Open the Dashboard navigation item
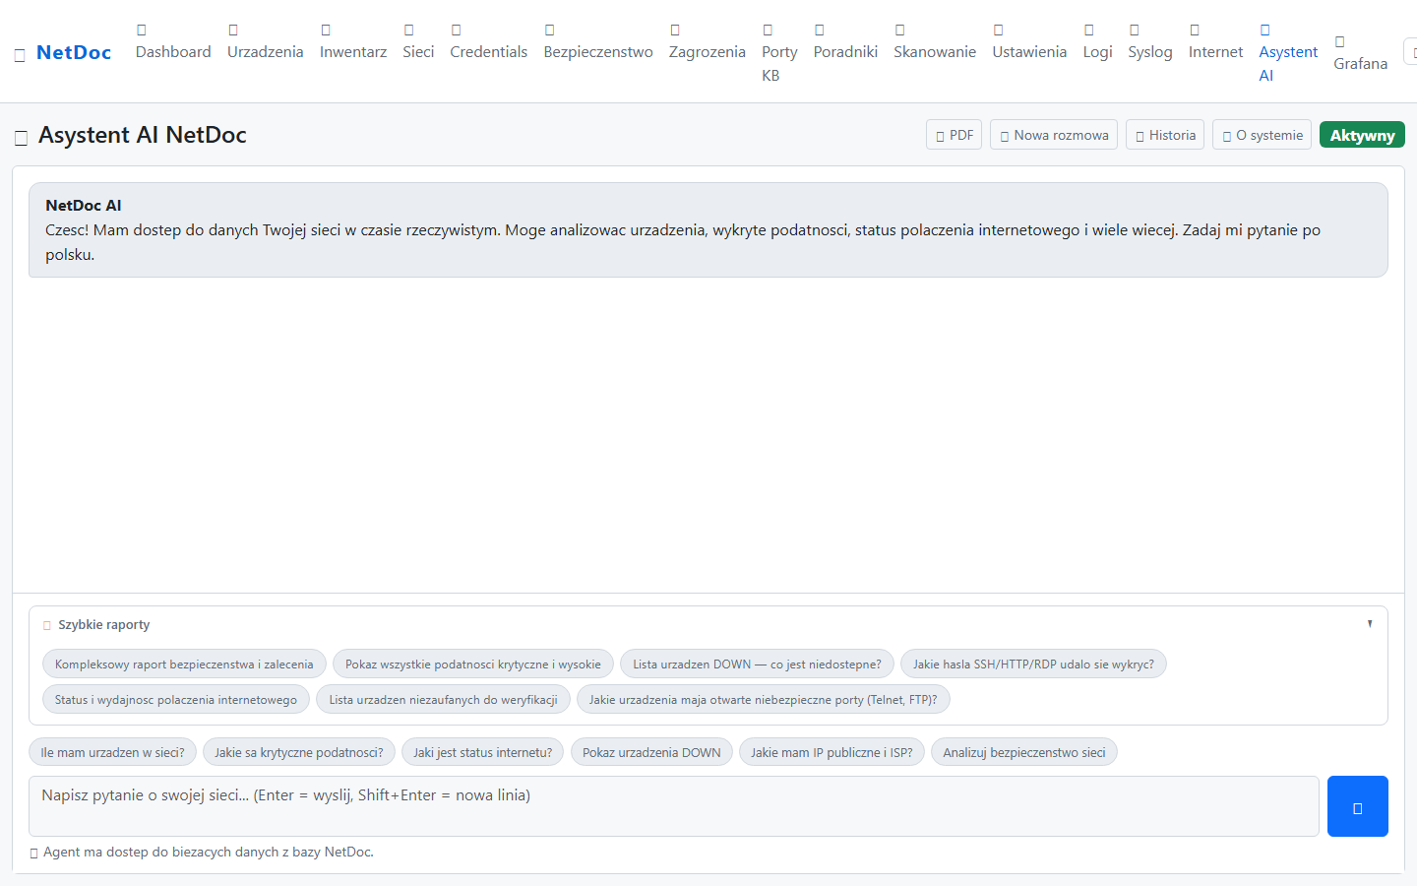The image size is (1417, 886). click(173, 41)
